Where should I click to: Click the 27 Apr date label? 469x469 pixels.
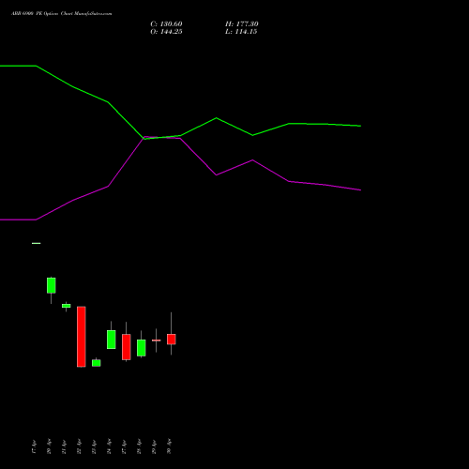pyautogui.click(x=124, y=446)
